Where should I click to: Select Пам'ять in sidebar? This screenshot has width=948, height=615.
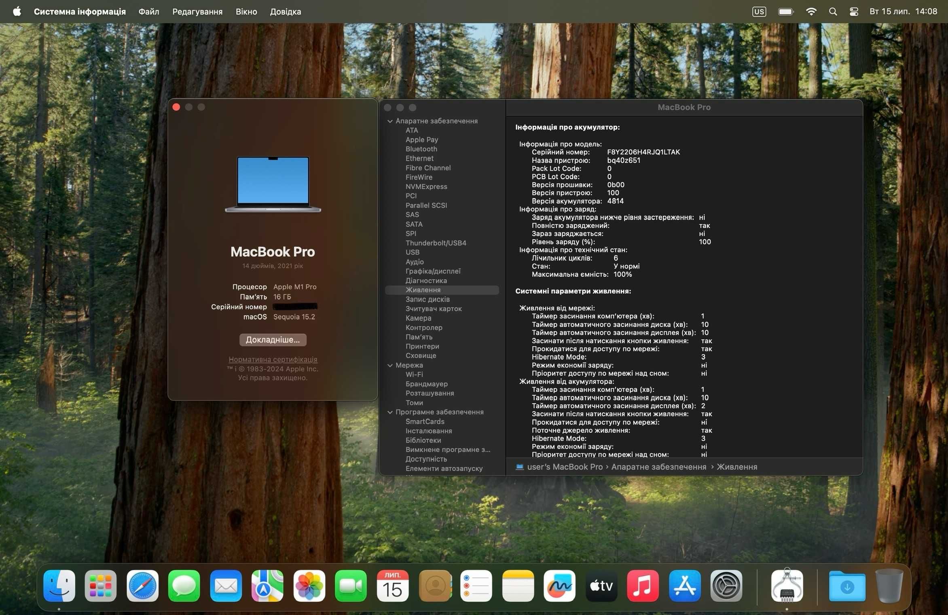click(419, 337)
